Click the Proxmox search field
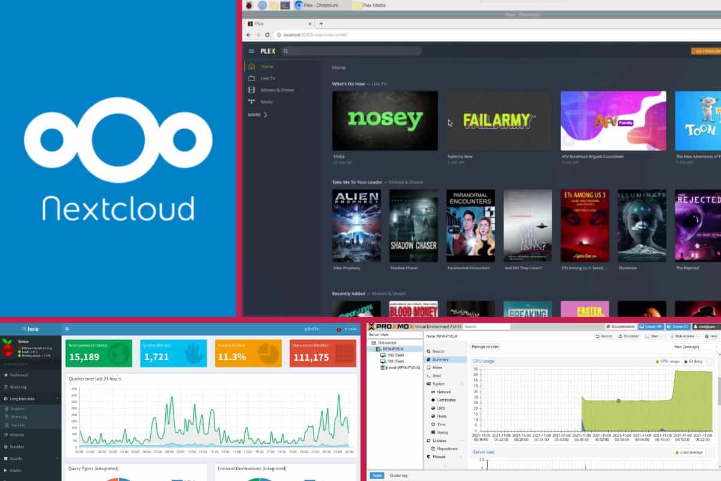 pyautogui.click(x=487, y=326)
